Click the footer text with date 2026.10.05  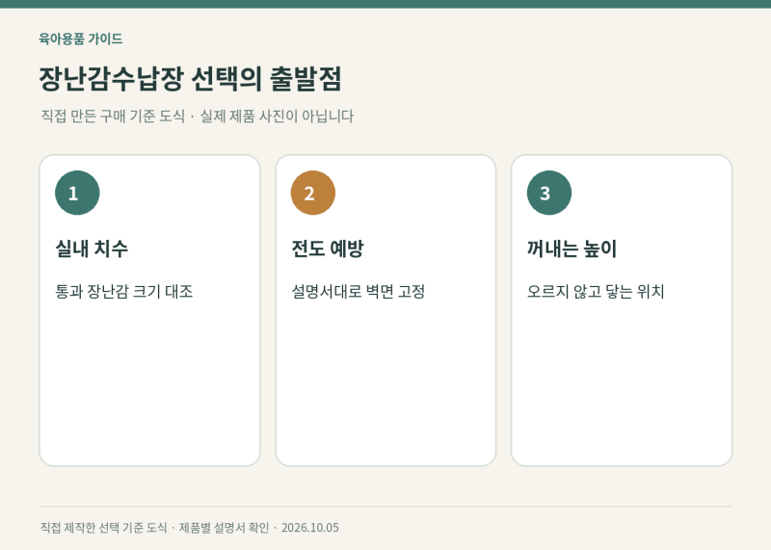(189, 528)
